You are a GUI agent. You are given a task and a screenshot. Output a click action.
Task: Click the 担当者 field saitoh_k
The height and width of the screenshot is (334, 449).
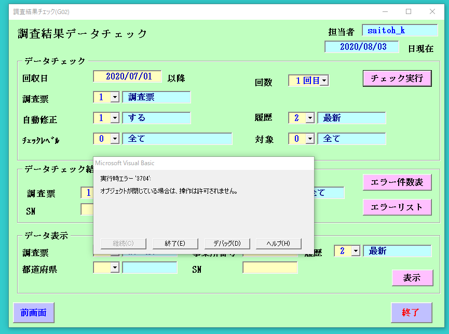point(400,30)
